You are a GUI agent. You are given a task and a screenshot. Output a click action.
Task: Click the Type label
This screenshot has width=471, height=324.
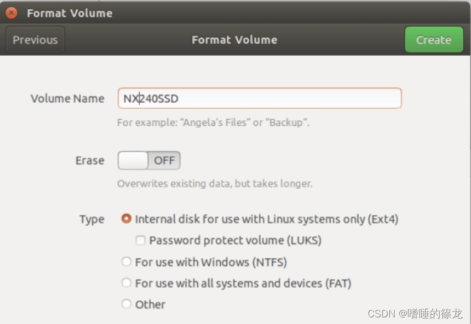tap(92, 219)
